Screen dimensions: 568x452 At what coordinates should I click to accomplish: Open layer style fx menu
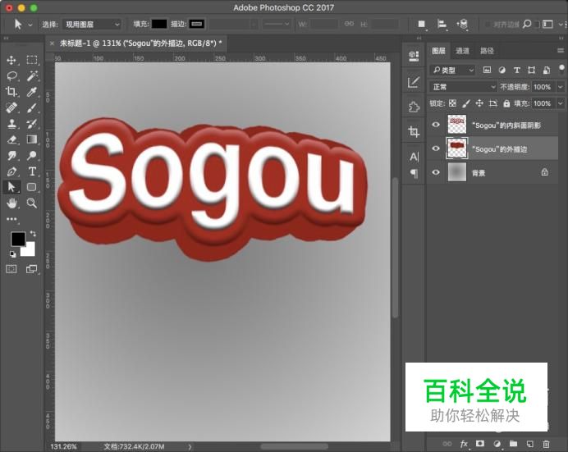click(x=464, y=444)
